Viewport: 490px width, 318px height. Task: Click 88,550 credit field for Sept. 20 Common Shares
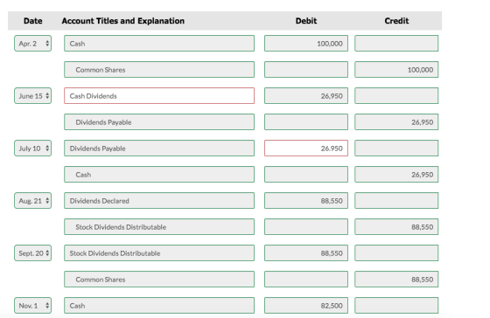pyautogui.click(x=396, y=280)
